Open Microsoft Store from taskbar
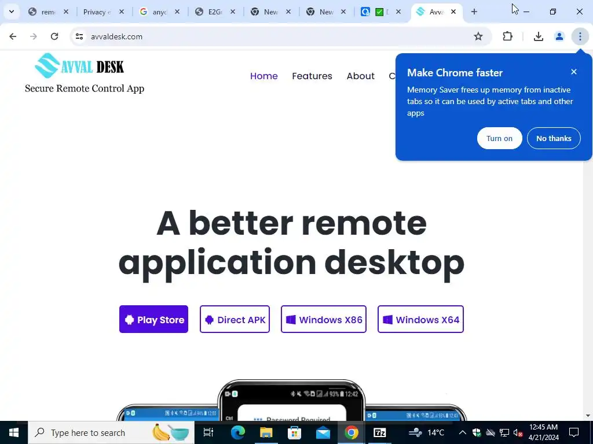 [294, 432]
